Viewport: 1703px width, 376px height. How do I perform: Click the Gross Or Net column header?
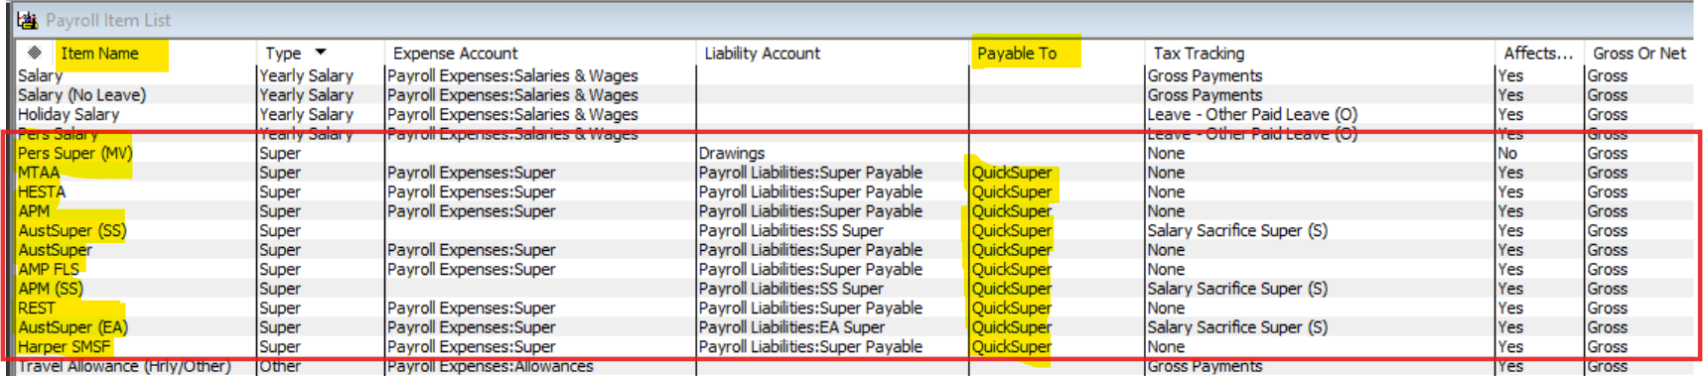[x=1639, y=54]
